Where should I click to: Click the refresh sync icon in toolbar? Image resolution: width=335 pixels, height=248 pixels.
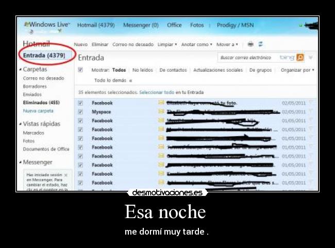pyautogui.click(x=261, y=44)
